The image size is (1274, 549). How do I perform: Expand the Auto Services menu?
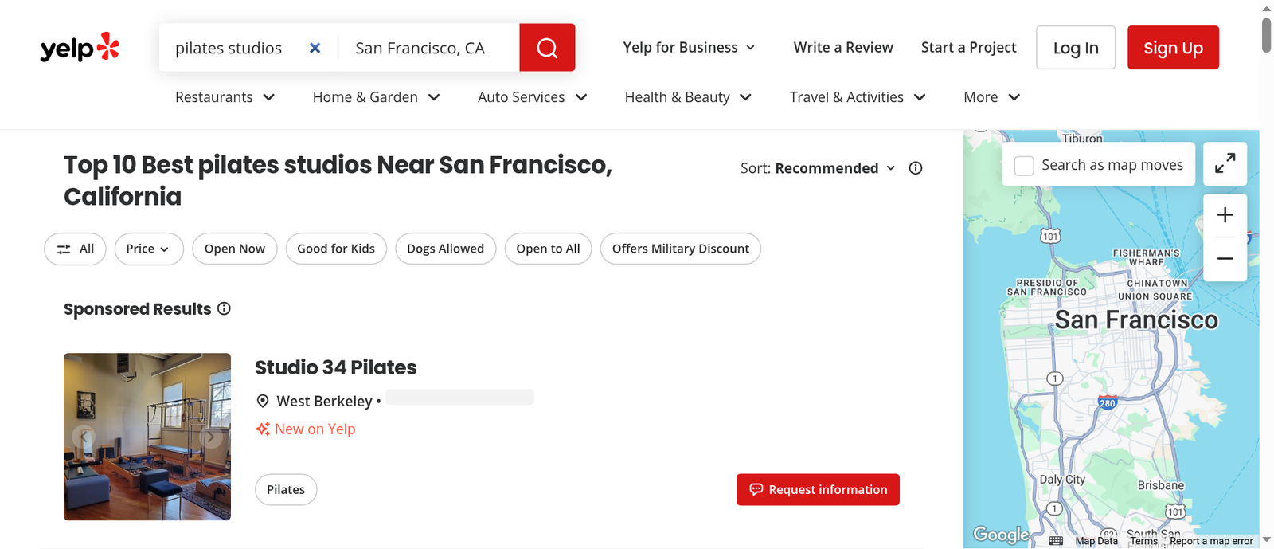pyautogui.click(x=533, y=97)
